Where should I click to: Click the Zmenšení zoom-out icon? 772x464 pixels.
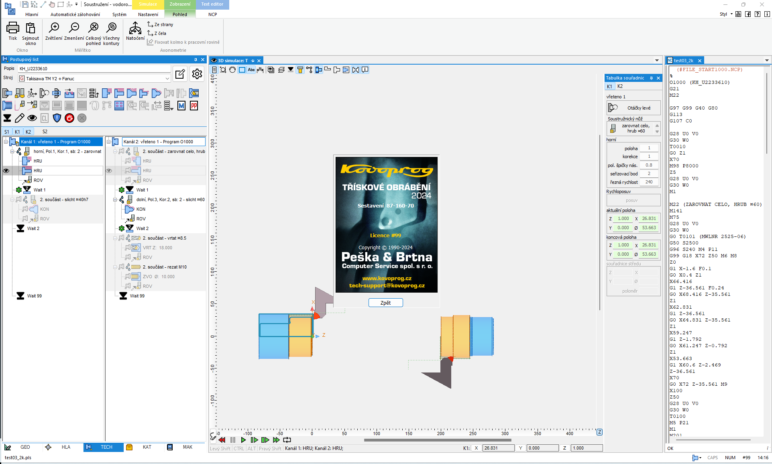(74, 28)
